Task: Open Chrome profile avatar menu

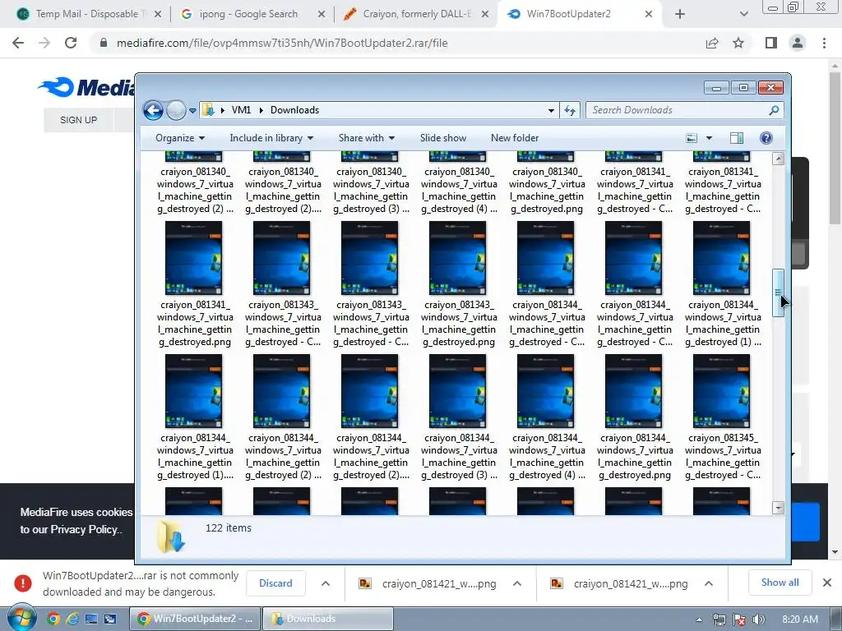Action: [x=798, y=43]
